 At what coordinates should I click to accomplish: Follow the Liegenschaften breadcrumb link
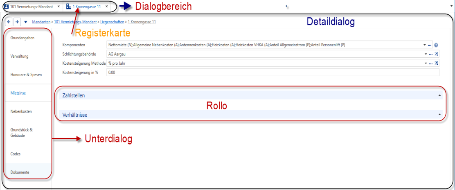(112, 22)
